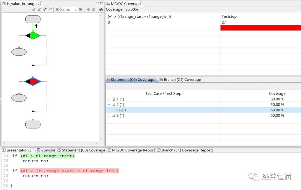This screenshot has width=301, height=190.
Task: Select the zoom out icon in flowchart toolbar
Action: pos(57,10)
